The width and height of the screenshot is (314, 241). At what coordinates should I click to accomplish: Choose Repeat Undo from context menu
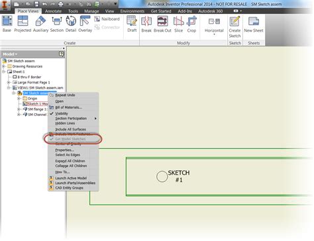tap(65, 95)
